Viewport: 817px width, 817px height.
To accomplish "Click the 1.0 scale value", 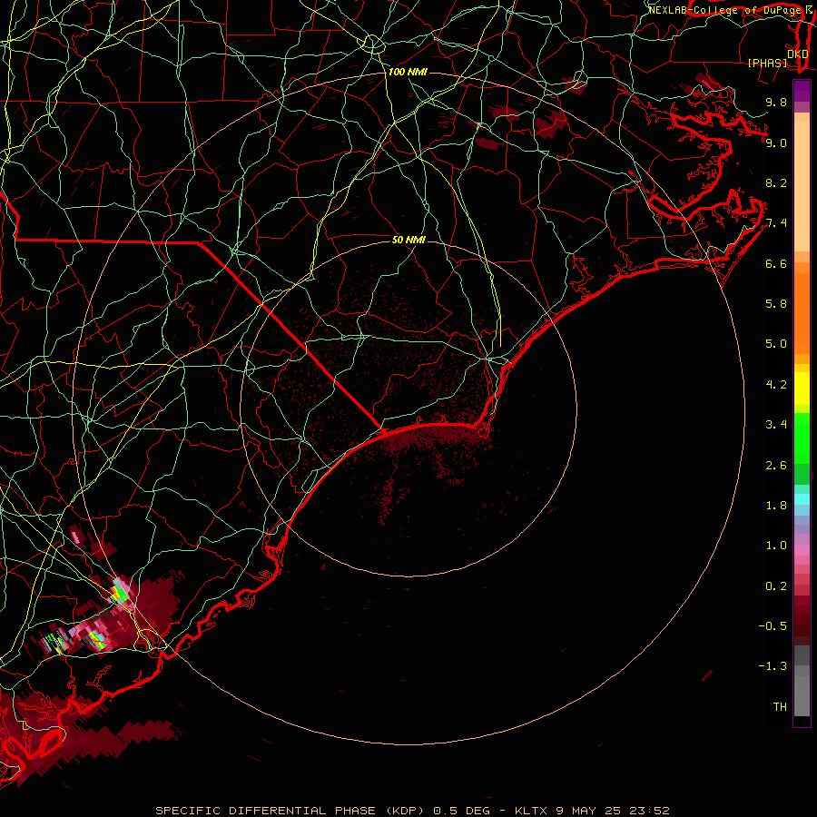I will pyautogui.click(x=776, y=546).
